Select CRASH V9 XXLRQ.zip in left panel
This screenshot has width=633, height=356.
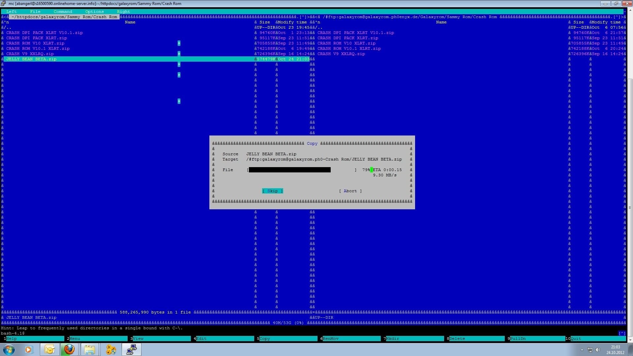[x=30, y=54]
